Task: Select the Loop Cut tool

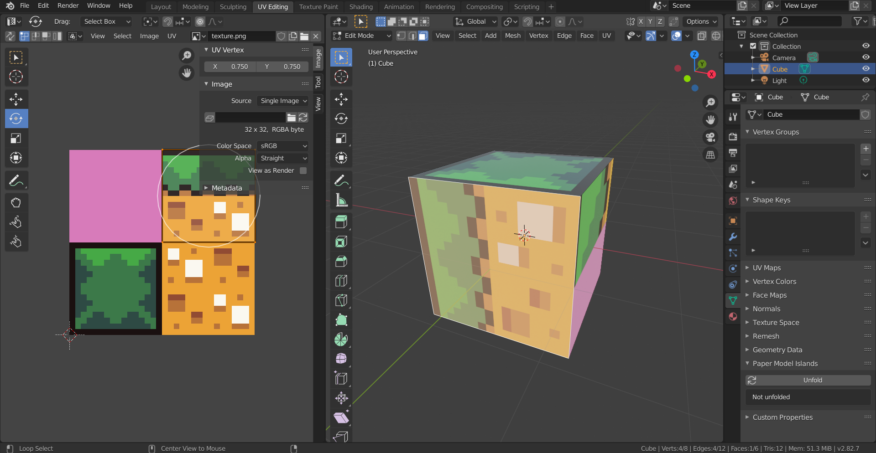Action: 341,281
